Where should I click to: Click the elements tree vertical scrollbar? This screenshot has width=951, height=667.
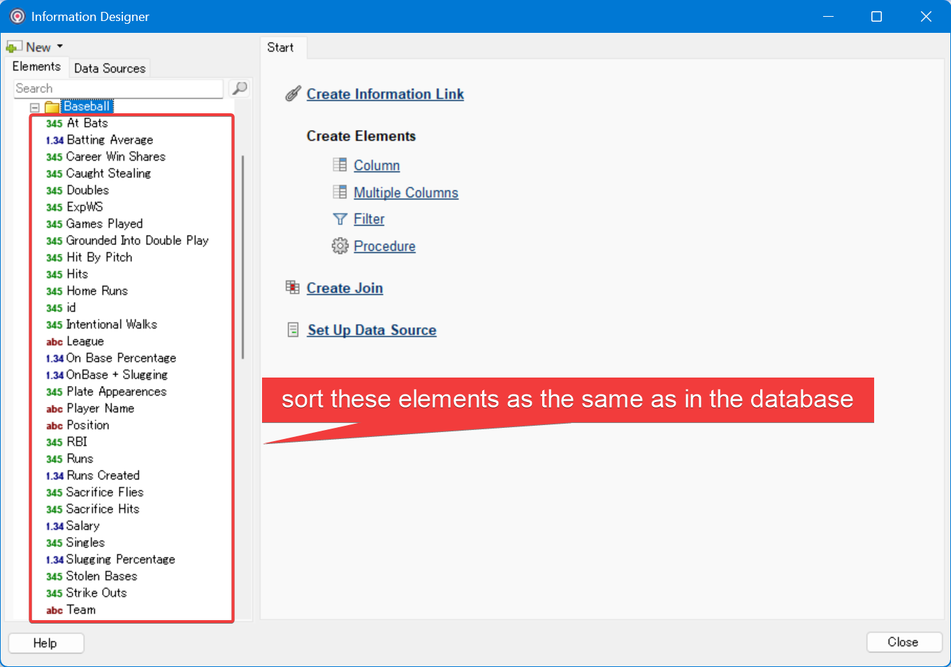(242, 257)
